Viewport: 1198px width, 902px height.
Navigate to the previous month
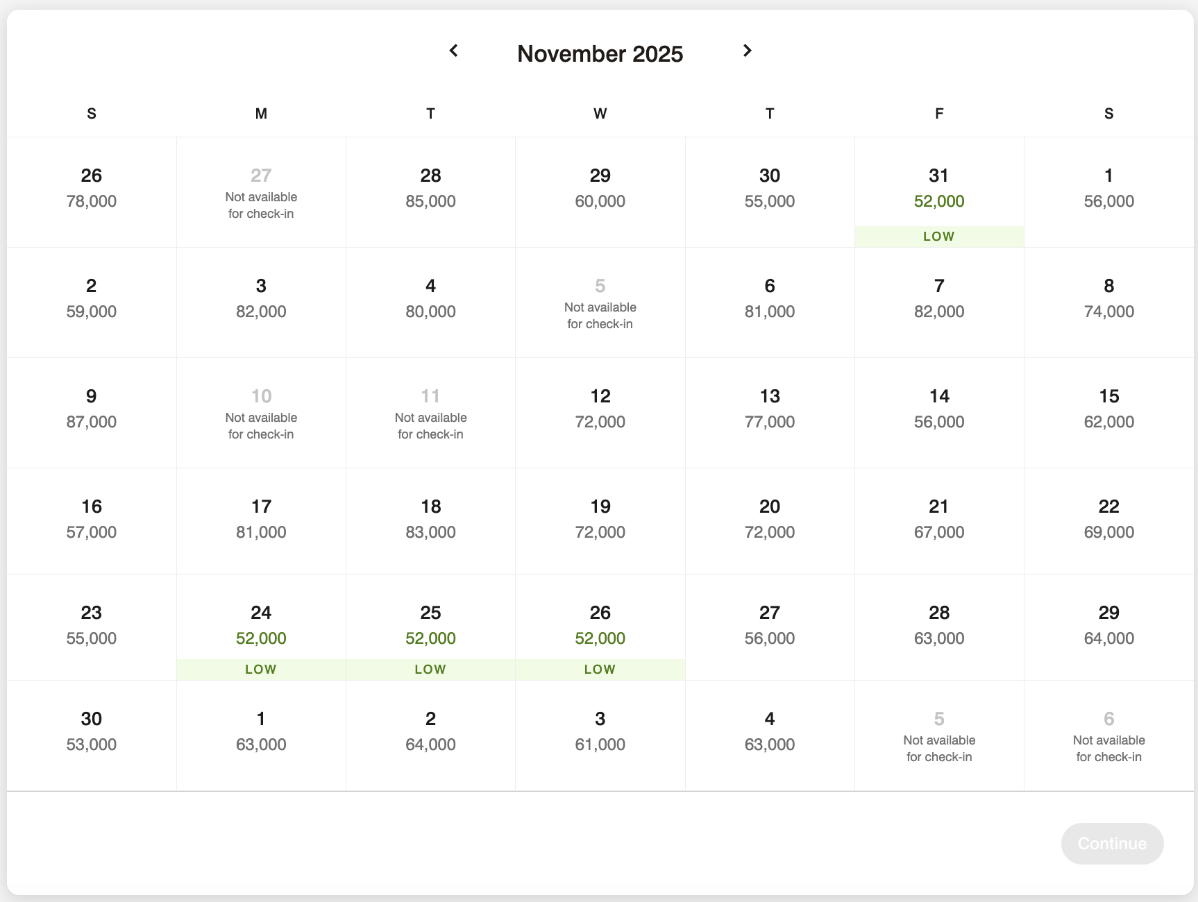pyautogui.click(x=454, y=51)
